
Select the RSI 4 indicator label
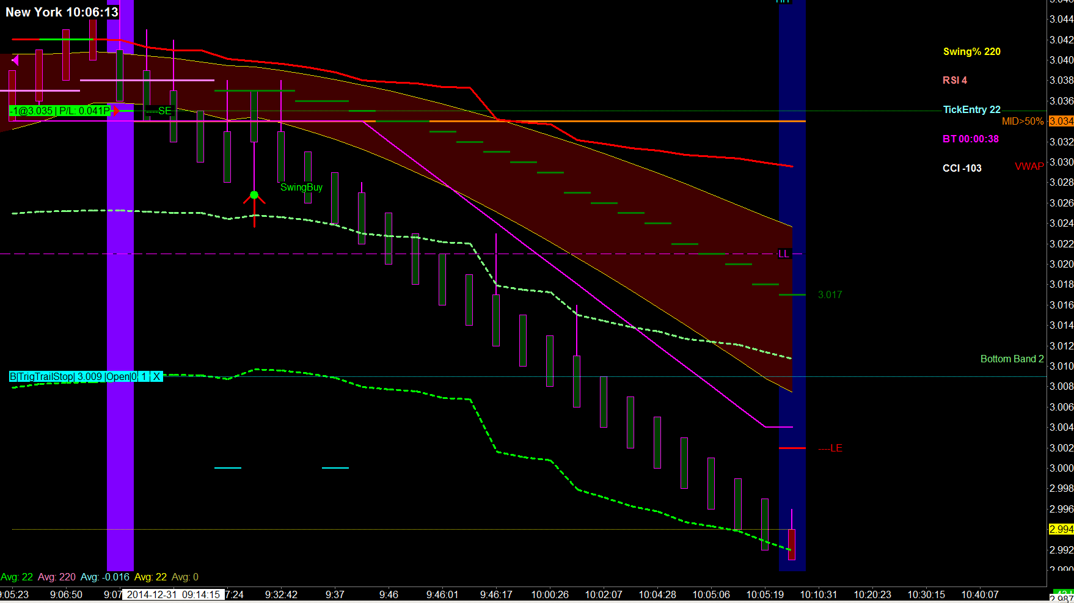click(x=954, y=80)
